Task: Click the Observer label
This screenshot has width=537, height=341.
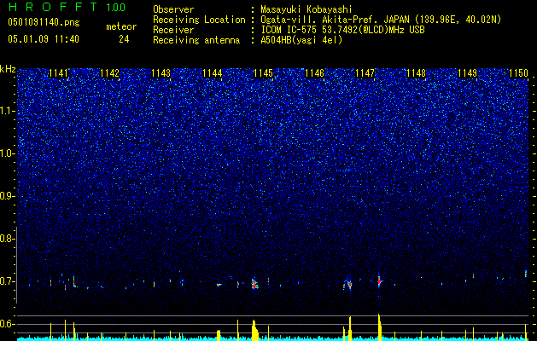Action: pos(173,9)
